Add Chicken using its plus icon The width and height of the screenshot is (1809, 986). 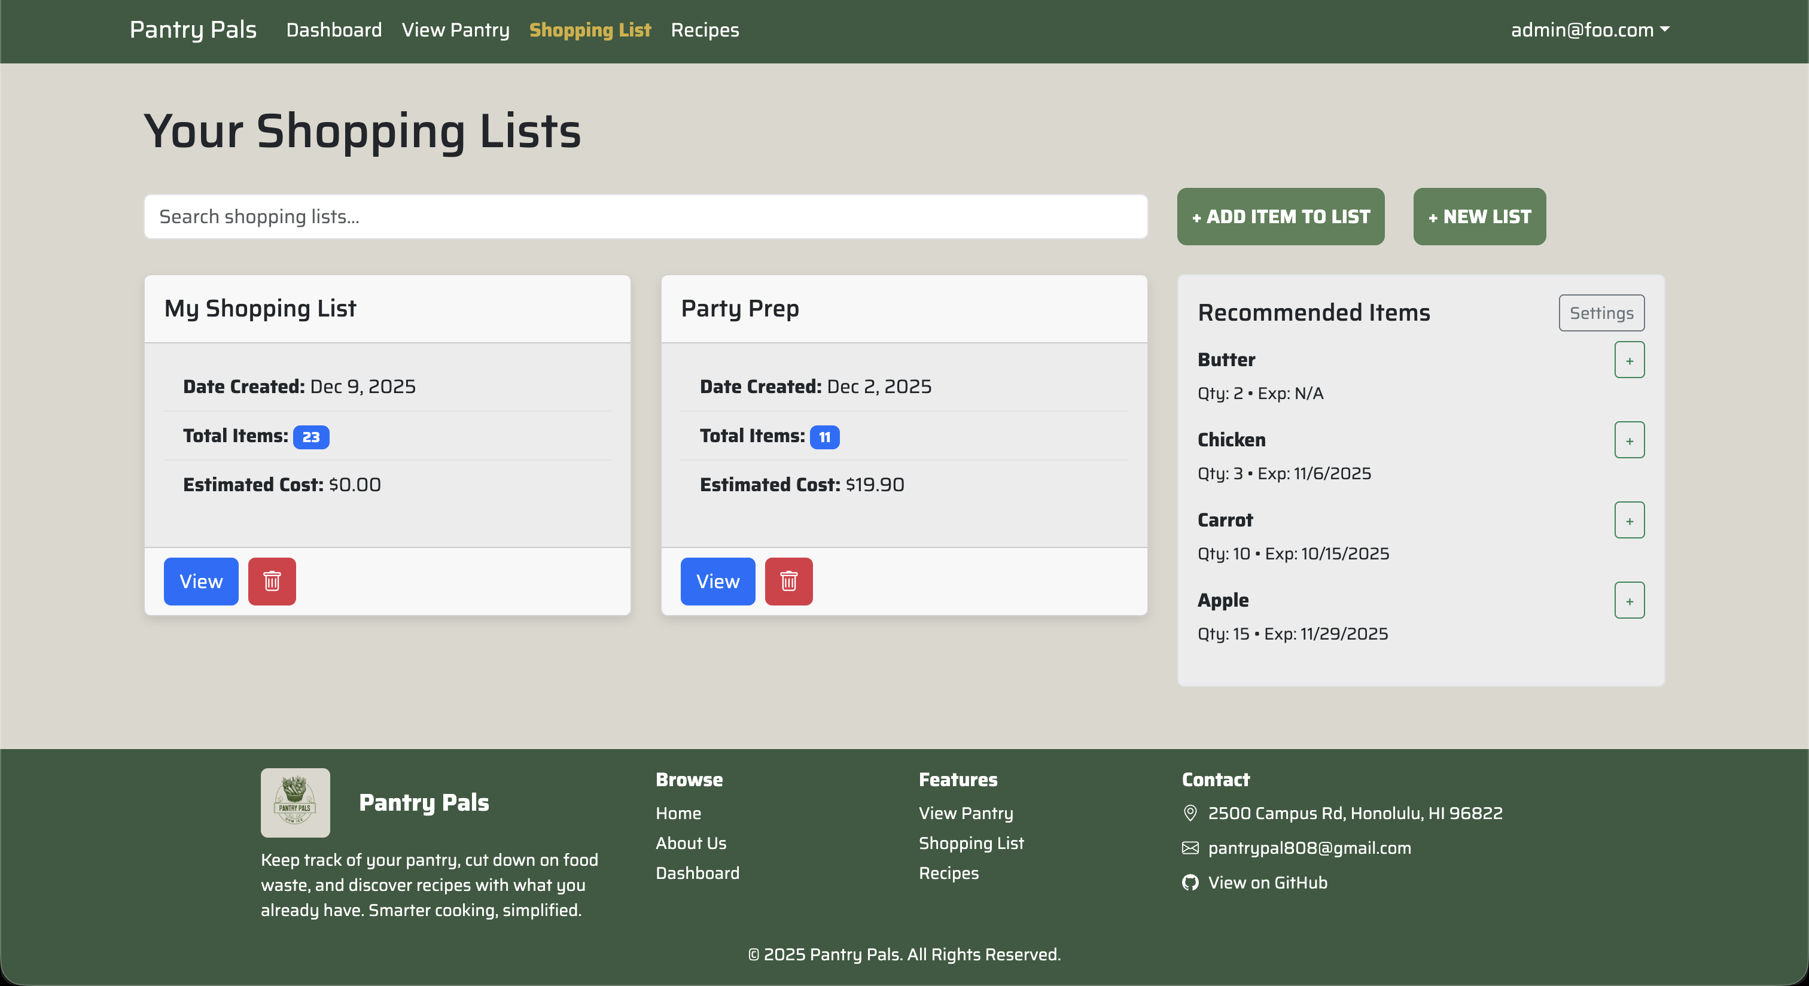(x=1630, y=440)
